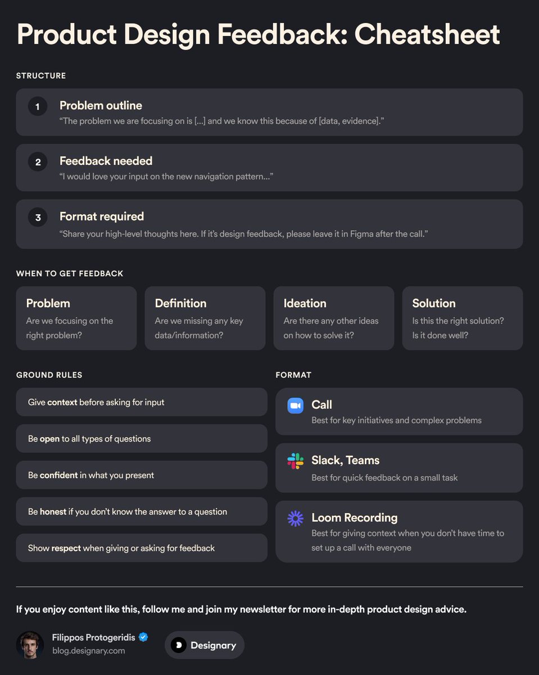Select the Definition card
This screenshot has width=539, height=675.
click(x=205, y=318)
